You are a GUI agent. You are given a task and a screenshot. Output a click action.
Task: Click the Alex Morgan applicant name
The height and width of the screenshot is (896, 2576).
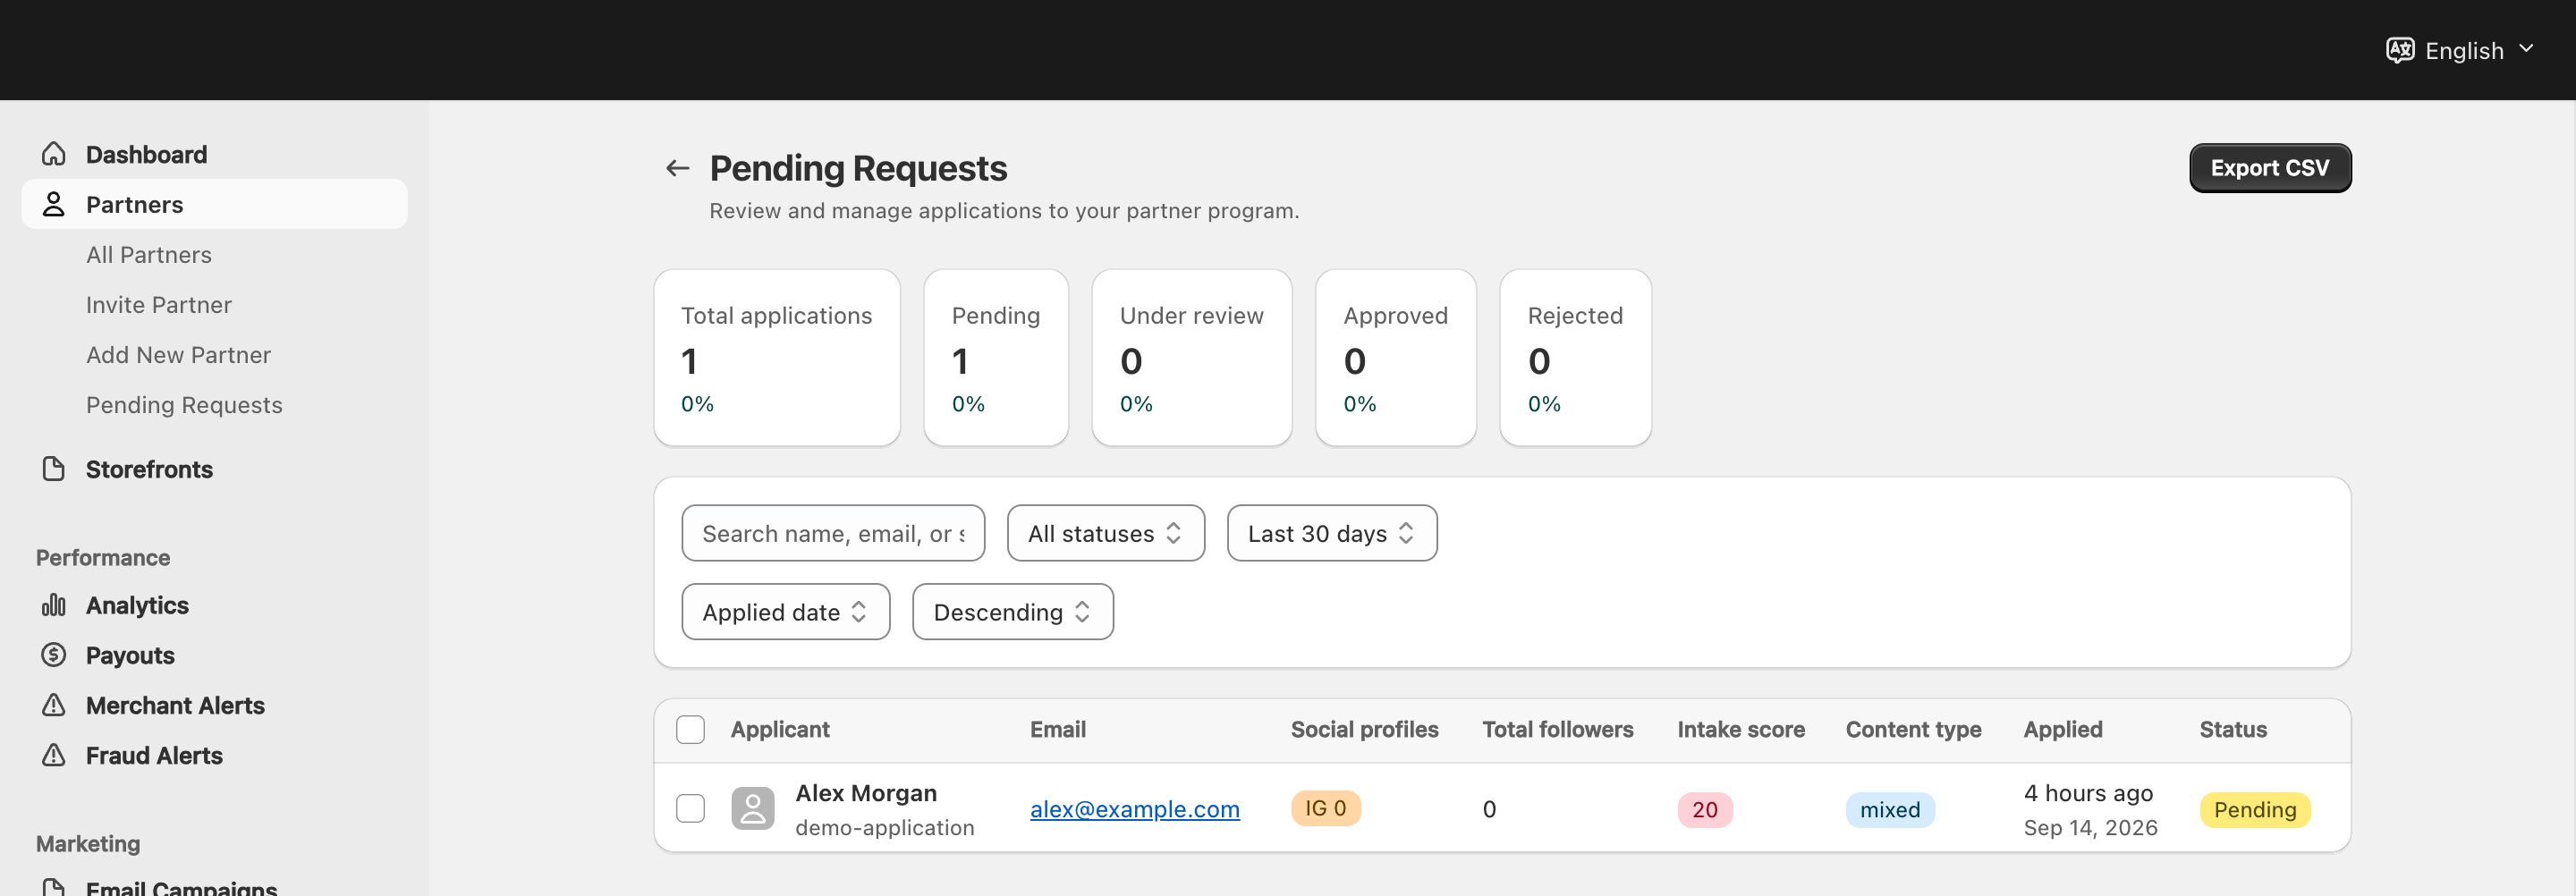coord(866,793)
